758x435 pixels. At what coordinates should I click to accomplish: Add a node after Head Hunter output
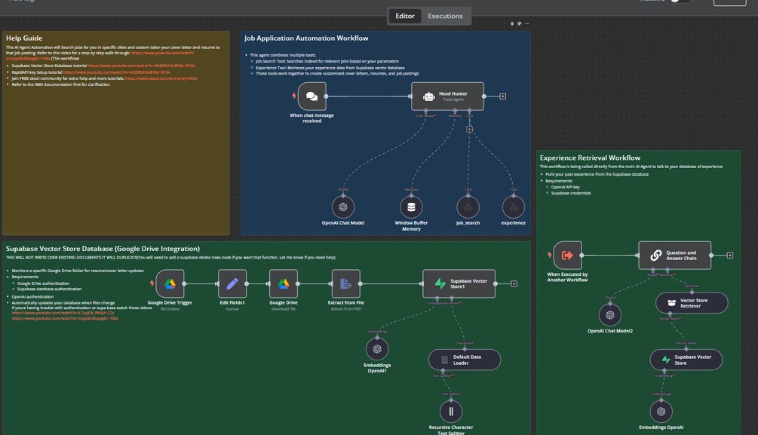(503, 96)
